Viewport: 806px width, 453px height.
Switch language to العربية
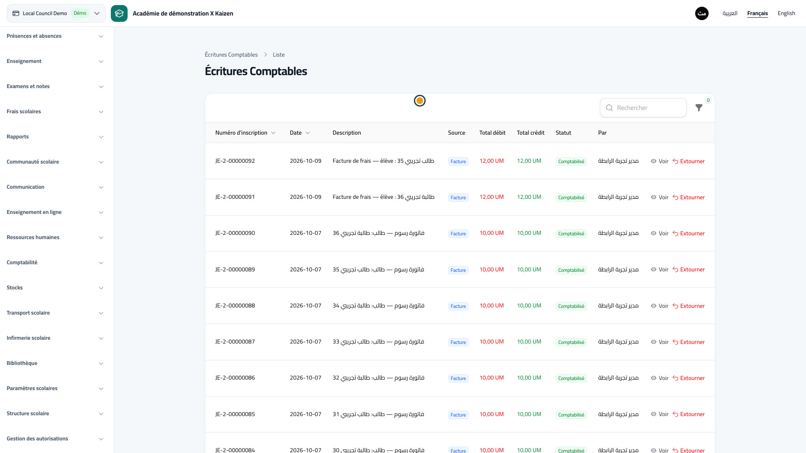[730, 13]
